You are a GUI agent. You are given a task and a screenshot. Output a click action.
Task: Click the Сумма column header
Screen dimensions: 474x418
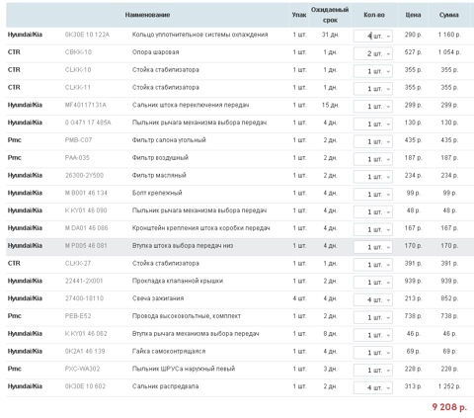click(x=448, y=15)
